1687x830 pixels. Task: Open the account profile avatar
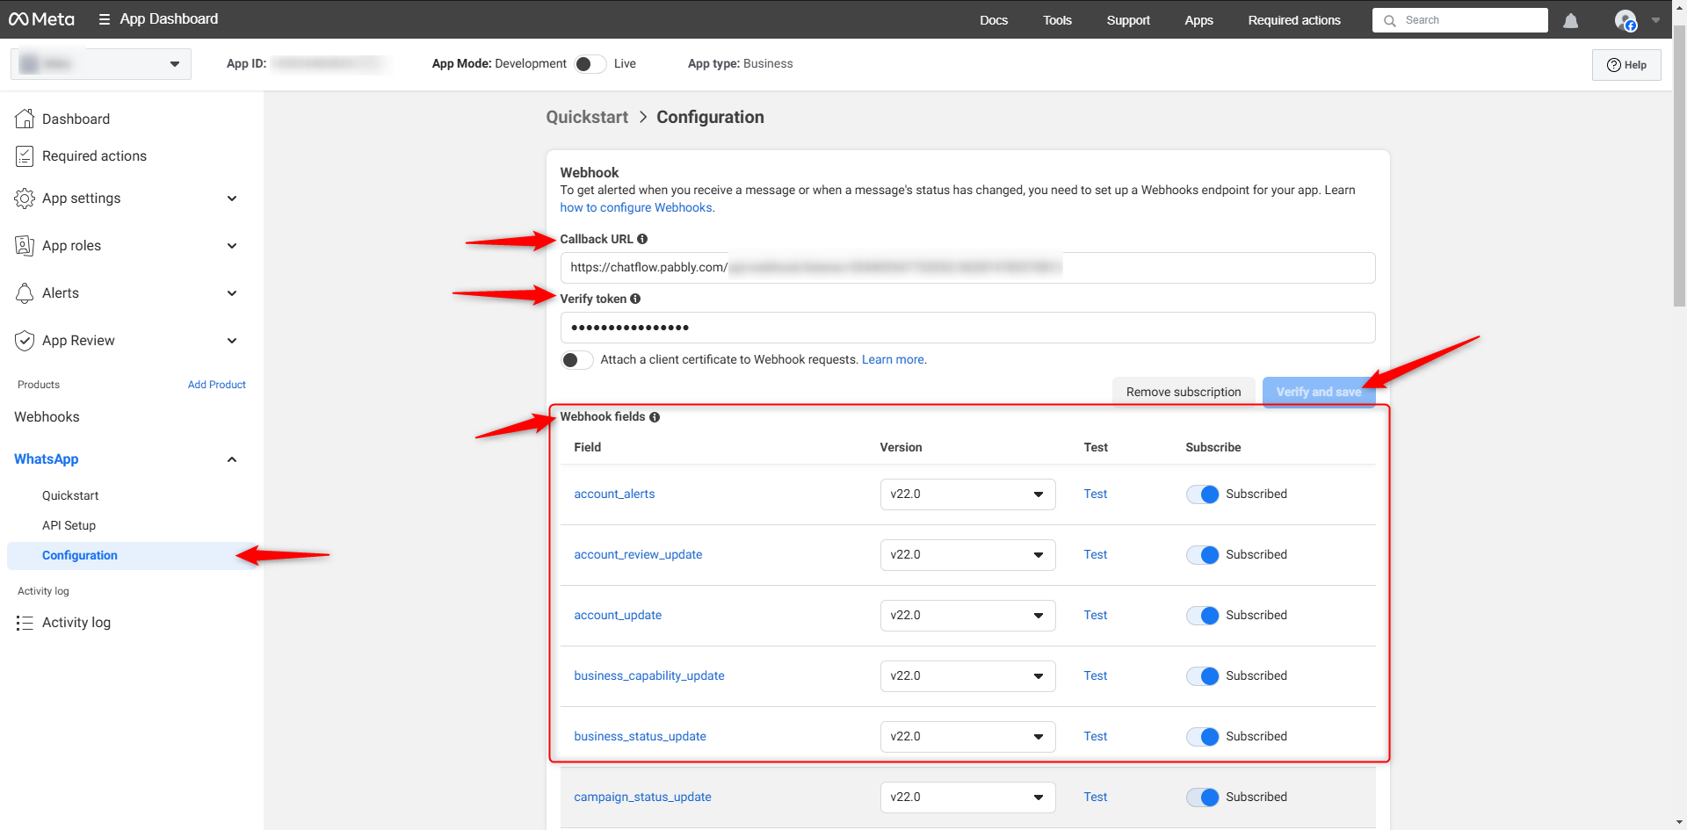pos(1625,20)
